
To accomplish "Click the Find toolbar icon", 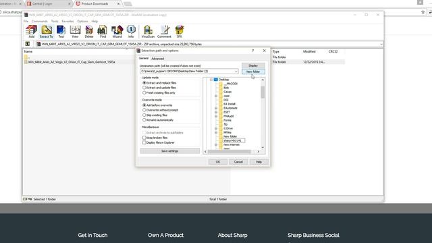I will pyautogui.click(x=103, y=32).
